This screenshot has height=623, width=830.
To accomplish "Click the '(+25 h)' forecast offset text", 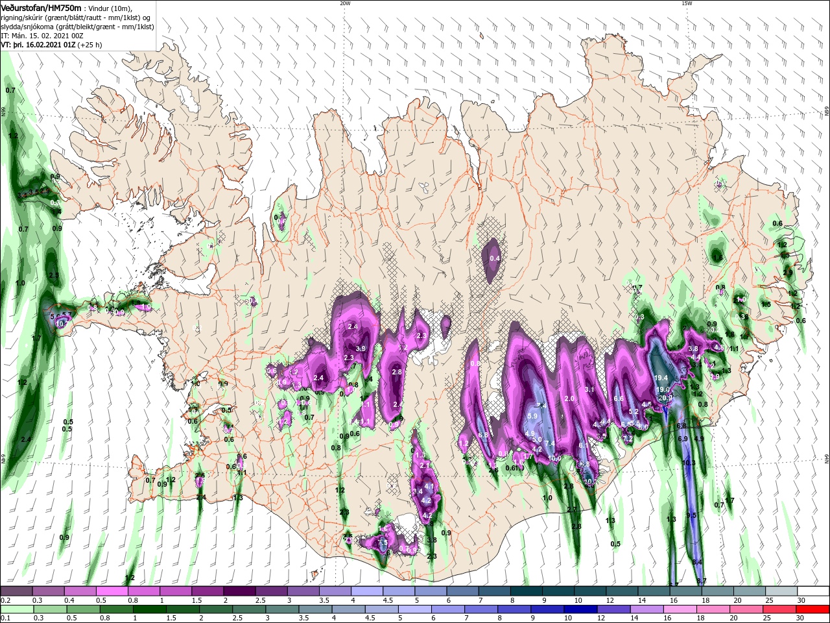I will click(89, 45).
